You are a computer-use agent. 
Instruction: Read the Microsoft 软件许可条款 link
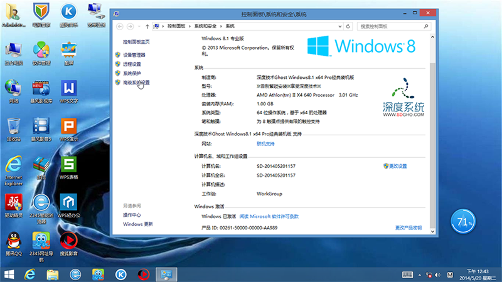click(269, 216)
